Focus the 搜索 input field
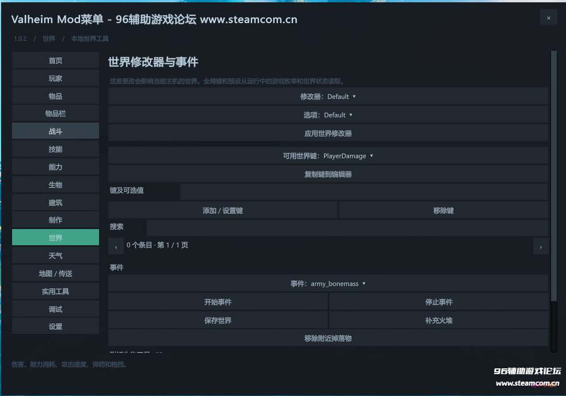Screen dimensions: 566x396 (347, 228)
